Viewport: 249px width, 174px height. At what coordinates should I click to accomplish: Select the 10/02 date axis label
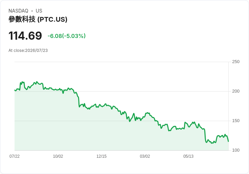(58, 156)
